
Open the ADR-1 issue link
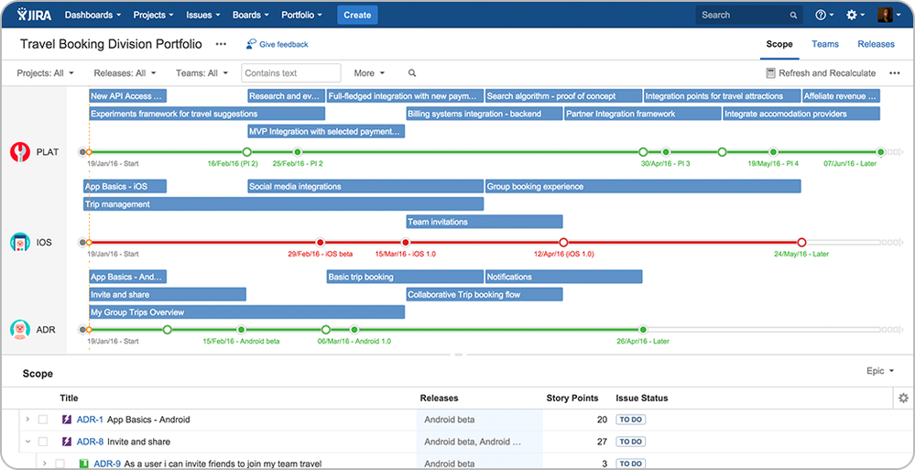90,420
